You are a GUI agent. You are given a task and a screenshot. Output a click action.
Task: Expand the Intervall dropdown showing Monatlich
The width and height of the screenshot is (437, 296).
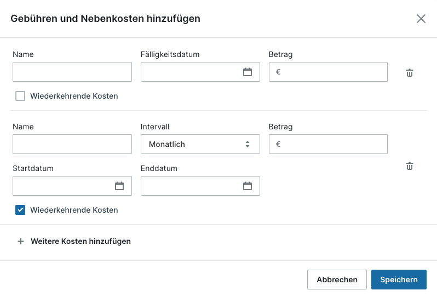coord(200,144)
